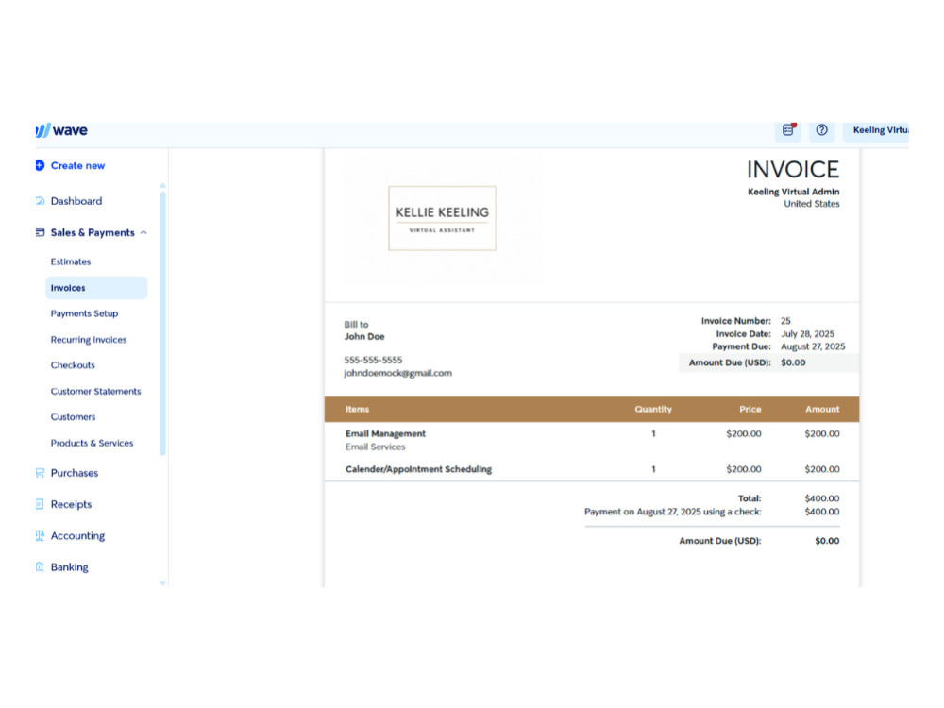Open Keeling Virtual business menu
The width and height of the screenshot is (944, 708).
876,130
